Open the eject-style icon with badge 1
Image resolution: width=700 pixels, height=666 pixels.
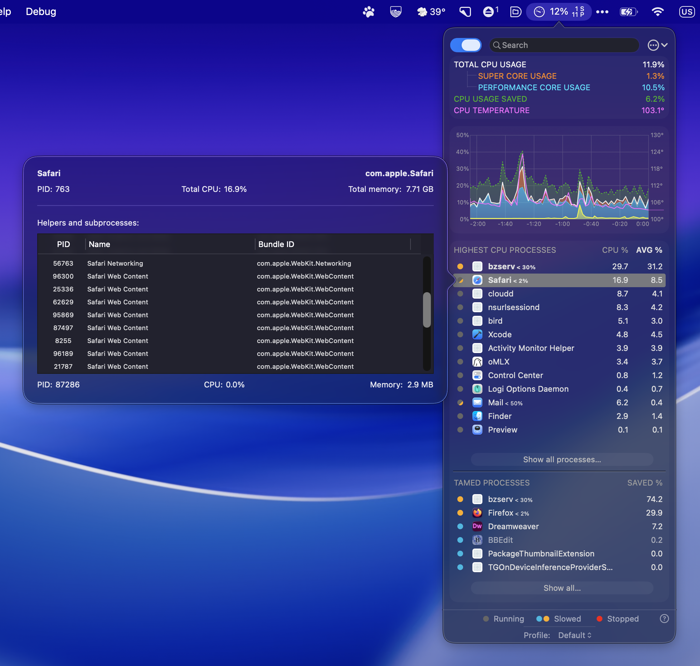pyautogui.click(x=491, y=12)
